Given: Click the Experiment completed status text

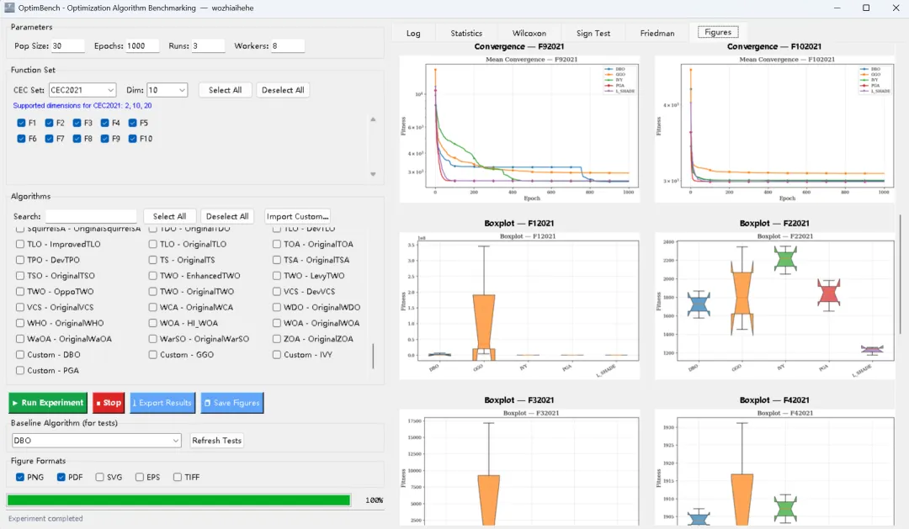Looking at the screenshot, I should [45, 519].
